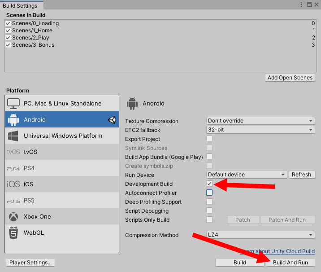Uncheck Scenes/2_Play scene
The height and width of the screenshot is (272, 321).
pyautogui.click(x=8, y=38)
